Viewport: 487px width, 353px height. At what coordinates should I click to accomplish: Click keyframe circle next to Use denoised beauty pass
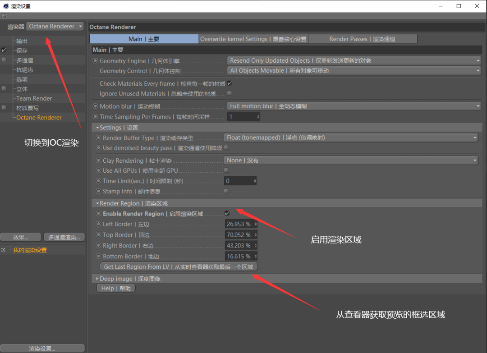98,148
